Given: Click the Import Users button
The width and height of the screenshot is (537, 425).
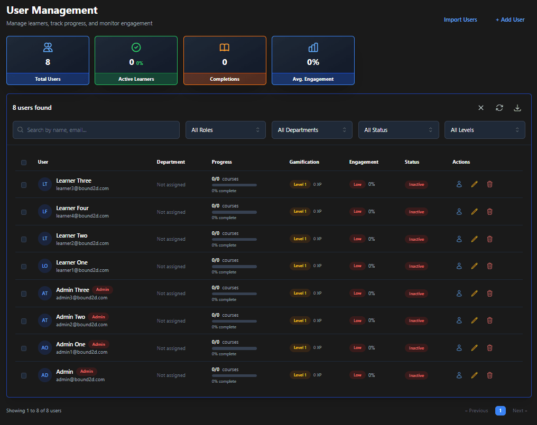Looking at the screenshot, I should [460, 20].
